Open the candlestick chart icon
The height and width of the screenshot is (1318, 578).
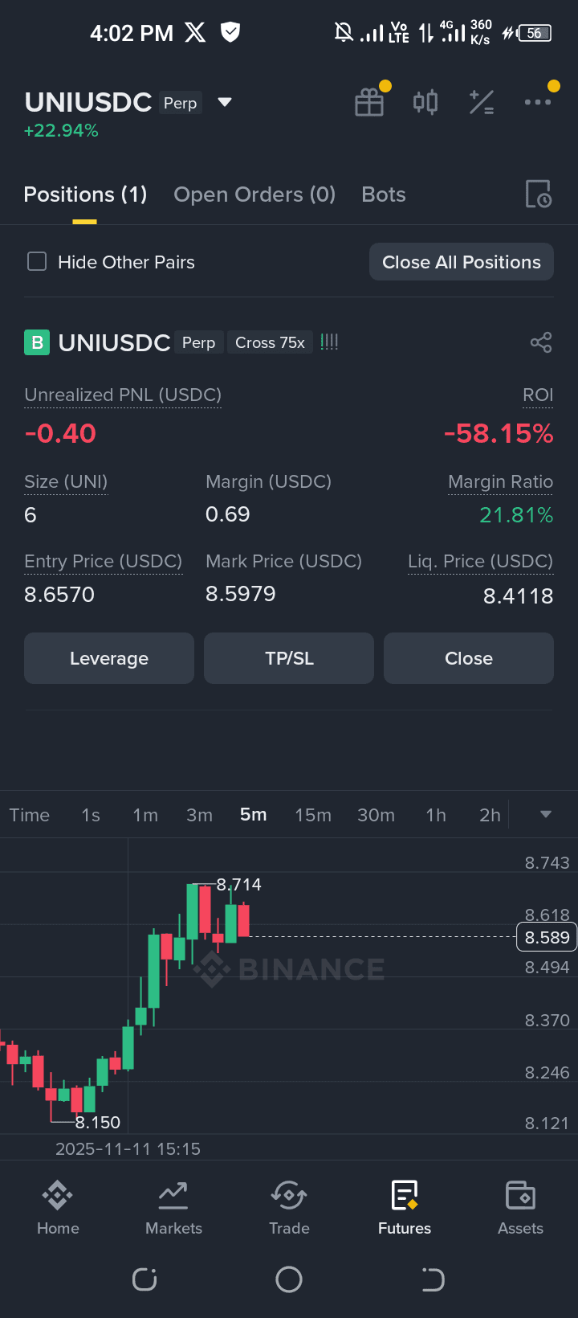(425, 102)
